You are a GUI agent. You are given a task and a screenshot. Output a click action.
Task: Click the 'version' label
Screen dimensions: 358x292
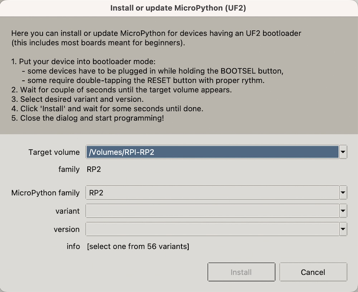pos(67,229)
